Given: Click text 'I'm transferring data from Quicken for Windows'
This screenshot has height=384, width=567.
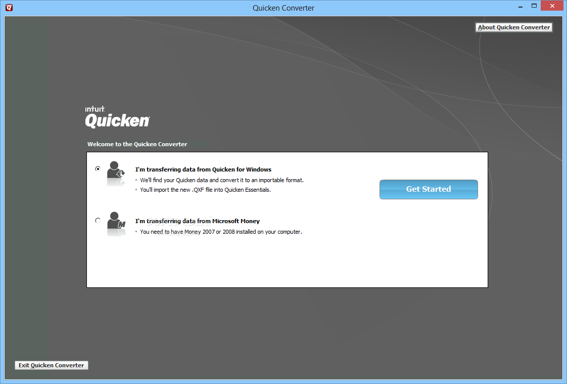Looking at the screenshot, I should click(x=203, y=169).
